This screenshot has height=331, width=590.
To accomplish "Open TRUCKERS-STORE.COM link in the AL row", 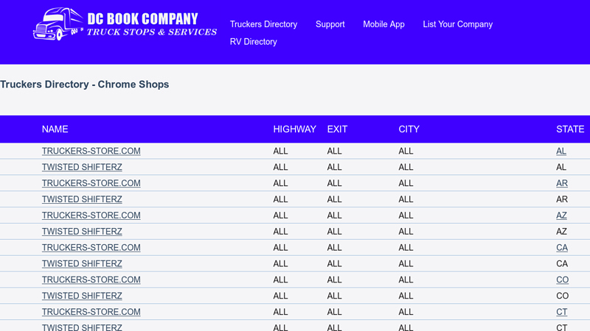I will (x=91, y=151).
